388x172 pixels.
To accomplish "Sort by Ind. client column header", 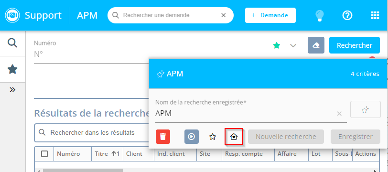I will click(171, 154).
